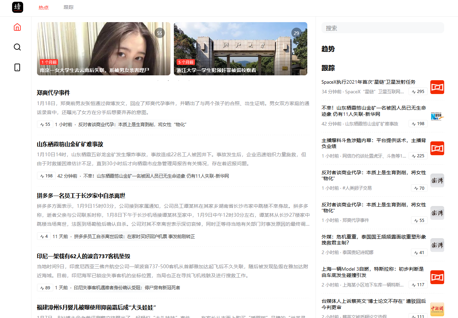Screen dimensions: 458x318
Task: Open the related link 反对者谈商业代孕 under 郑爽代孕事件
Action: [x=132, y=124]
